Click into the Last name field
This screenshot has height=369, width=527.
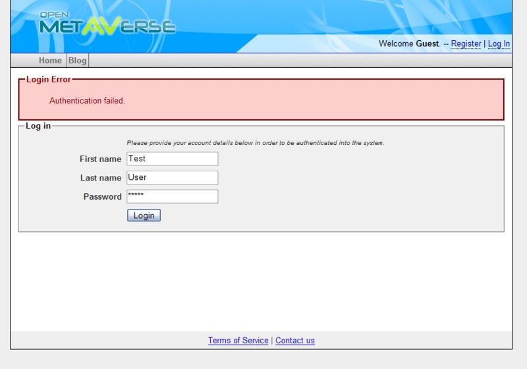point(172,177)
